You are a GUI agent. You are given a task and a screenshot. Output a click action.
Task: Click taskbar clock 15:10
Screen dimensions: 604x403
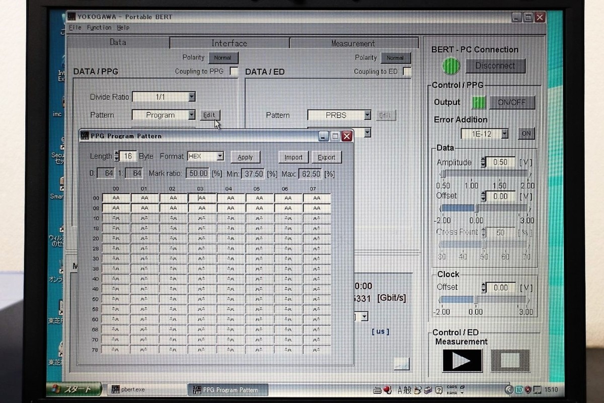click(x=552, y=389)
